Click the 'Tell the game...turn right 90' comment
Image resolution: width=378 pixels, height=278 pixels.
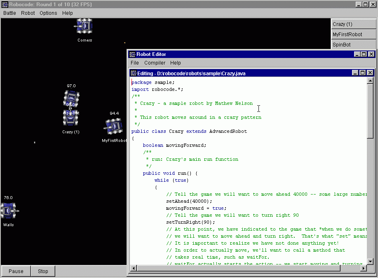(x=232, y=215)
